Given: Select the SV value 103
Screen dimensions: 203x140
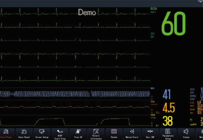Looking at the screenshot, I should click(x=199, y=113).
